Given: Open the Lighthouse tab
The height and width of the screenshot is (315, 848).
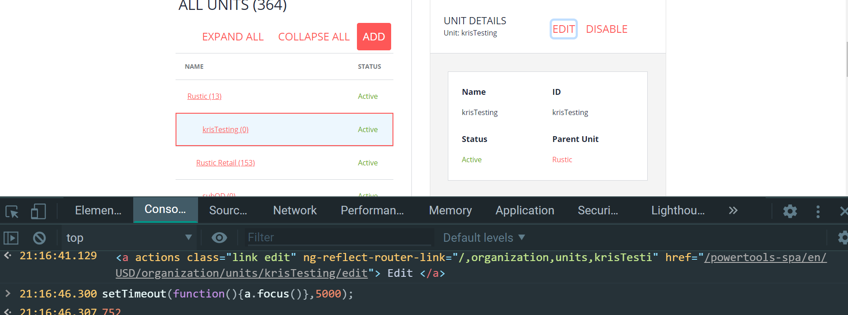Looking at the screenshot, I should [x=678, y=210].
